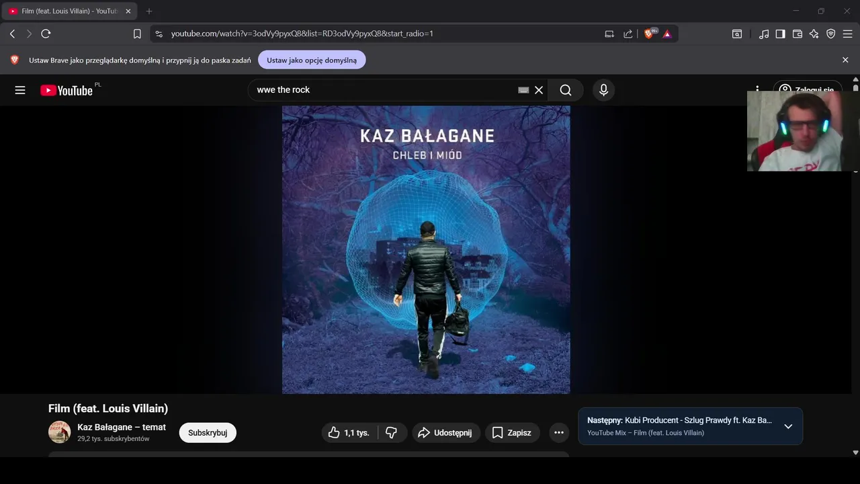View site information icon in address bar
The height and width of the screenshot is (484, 860).
click(x=159, y=34)
